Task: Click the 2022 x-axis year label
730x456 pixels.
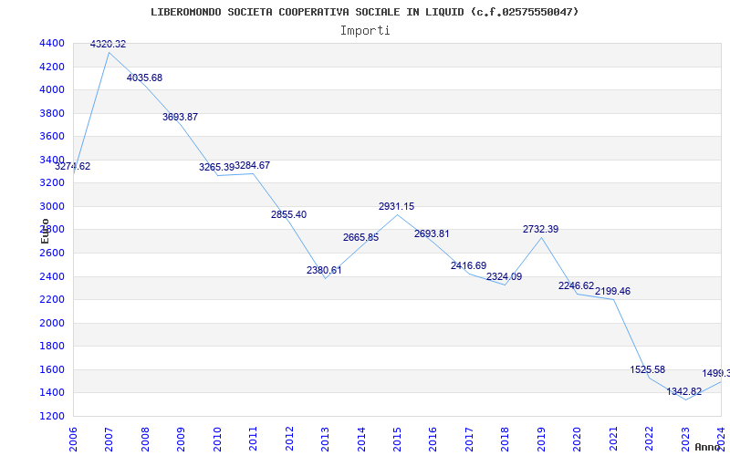Action: point(649,439)
